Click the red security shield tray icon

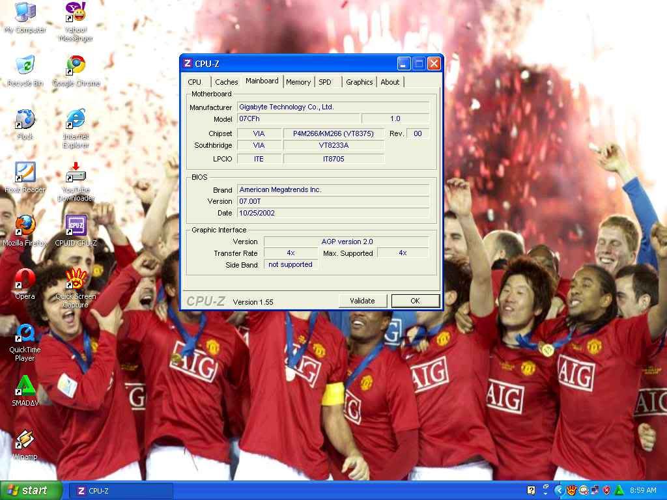tap(607, 491)
